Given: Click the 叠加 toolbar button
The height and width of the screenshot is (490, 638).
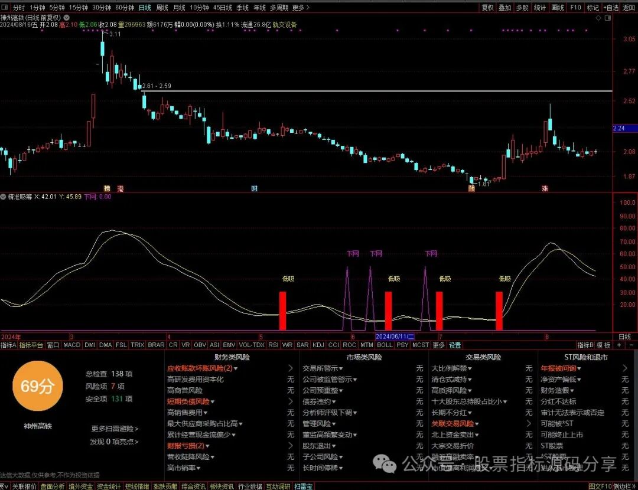Looking at the screenshot, I should (x=504, y=7).
